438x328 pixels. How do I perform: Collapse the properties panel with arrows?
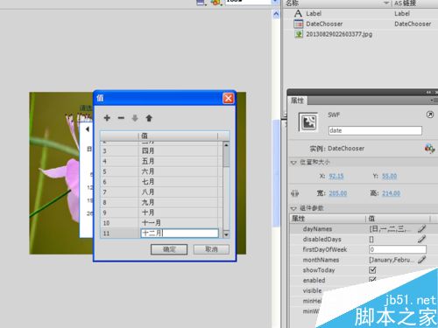pos(428,93)
